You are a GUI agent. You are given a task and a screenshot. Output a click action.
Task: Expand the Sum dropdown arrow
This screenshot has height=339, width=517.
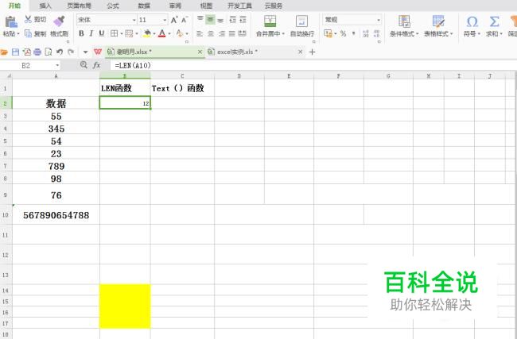(x=501, y=33)
